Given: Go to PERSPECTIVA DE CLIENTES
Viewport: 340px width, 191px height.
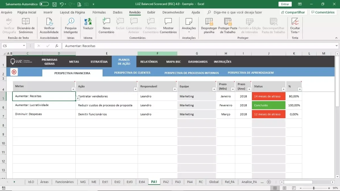Looking at the screenshot, I should tap(132, 73).
